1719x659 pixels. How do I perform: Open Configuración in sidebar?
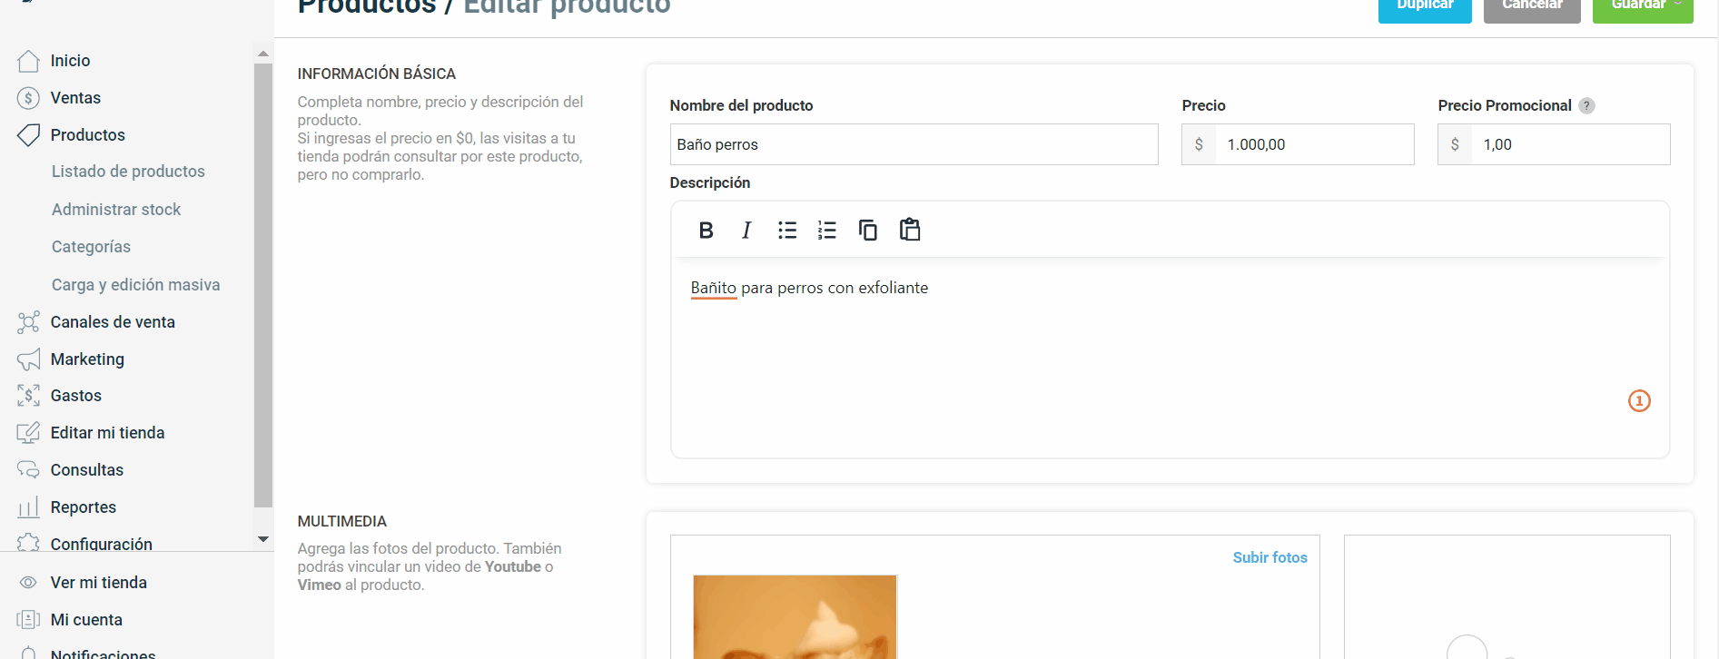102,544
